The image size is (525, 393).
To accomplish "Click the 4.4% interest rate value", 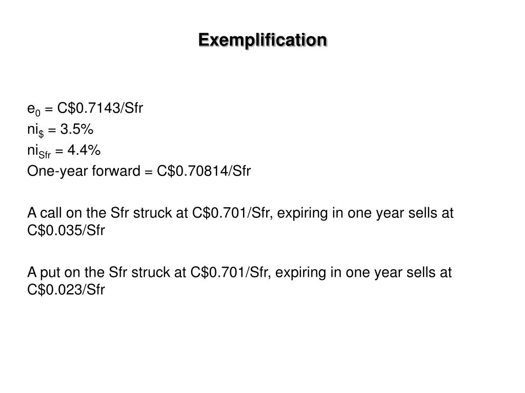I will point(84,150).
